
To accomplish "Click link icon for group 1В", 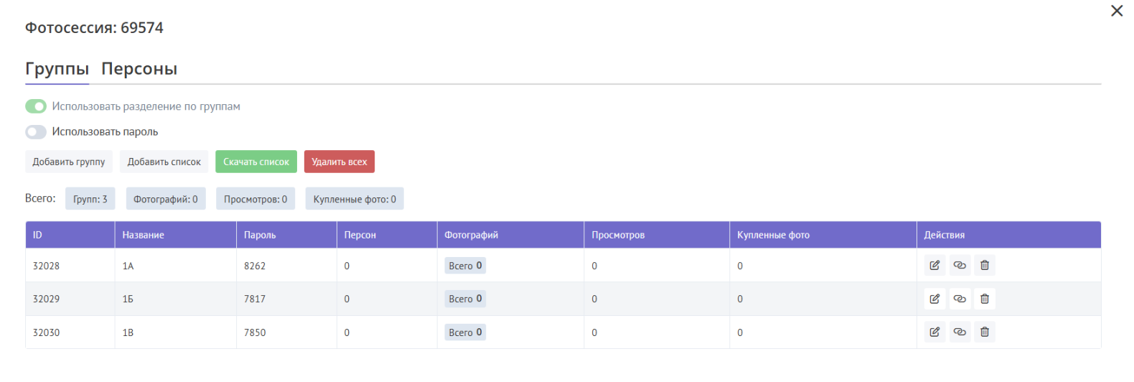I will point(960,332).
